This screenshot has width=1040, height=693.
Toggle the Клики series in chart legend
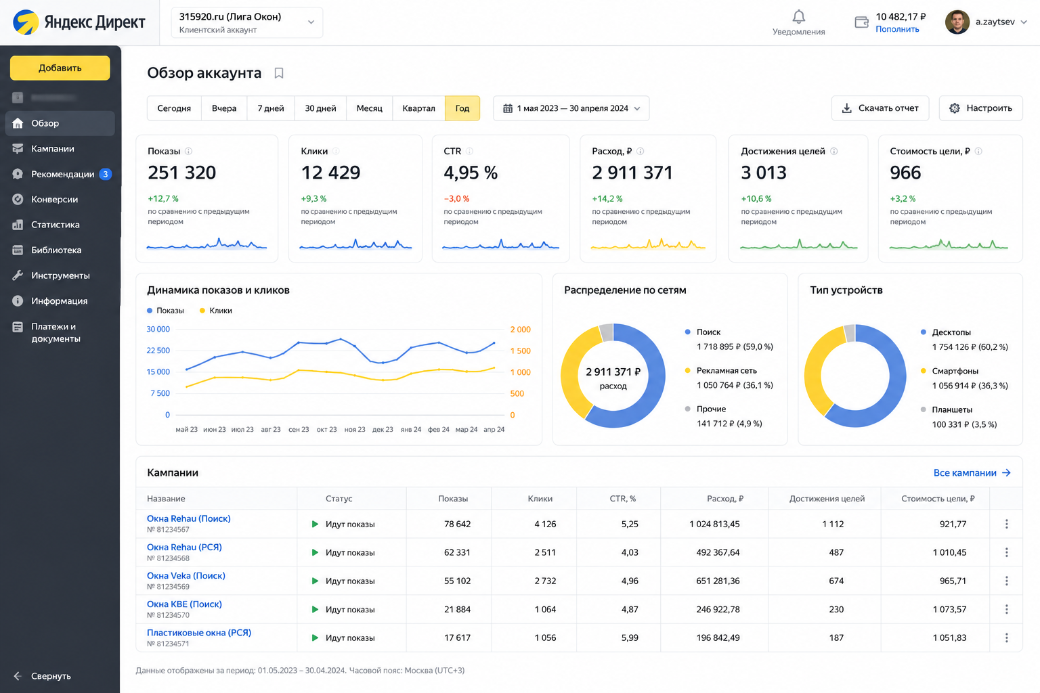[x=216, y=311]
